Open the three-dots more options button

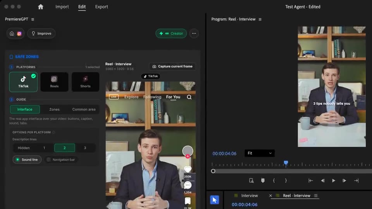pyautogui.click(x=194, y=33)
